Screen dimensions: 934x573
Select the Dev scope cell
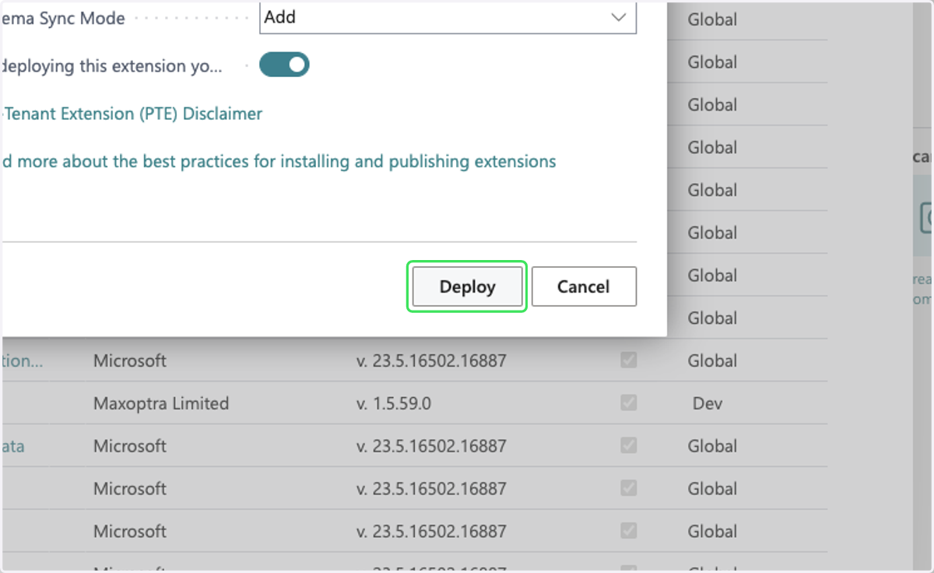pyautogui.click(x=708, y=403)
